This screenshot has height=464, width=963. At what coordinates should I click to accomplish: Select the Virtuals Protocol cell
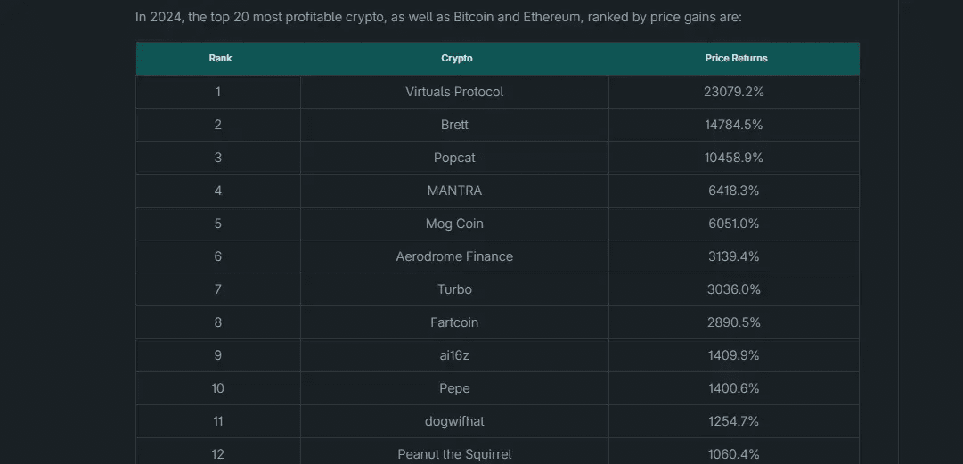tap(454, 92)
